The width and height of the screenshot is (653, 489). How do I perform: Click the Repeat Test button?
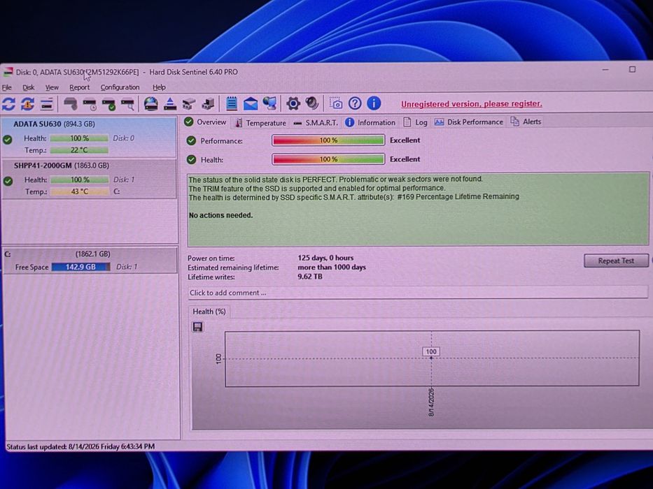tap(616, 261)
